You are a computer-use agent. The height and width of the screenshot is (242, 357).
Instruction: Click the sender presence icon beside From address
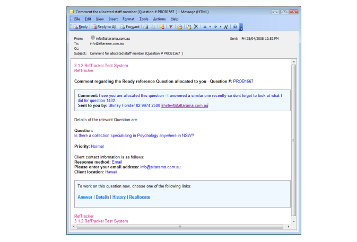tap(93, 38)
